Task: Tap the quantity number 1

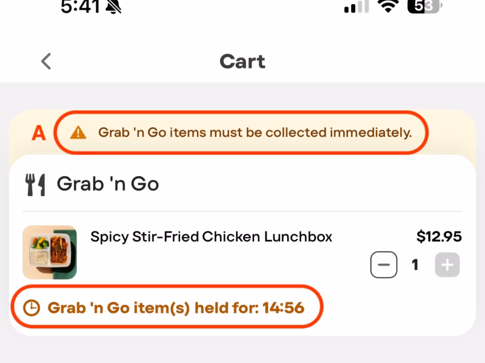Action: click(415, 265)
